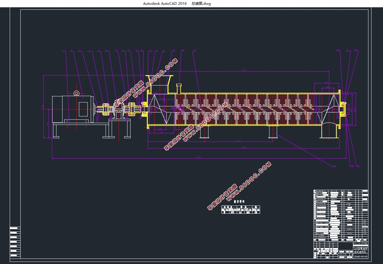This screenshot has width=383, height=264.
Task: Select the discharge outlet under the drum
Action: click(x=329, y=131)
